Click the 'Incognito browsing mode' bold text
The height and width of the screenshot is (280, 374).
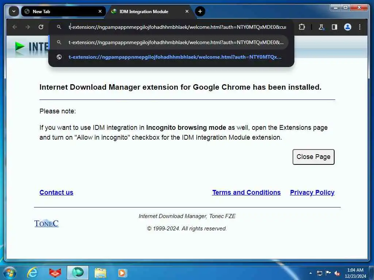[x=186, y=128]
